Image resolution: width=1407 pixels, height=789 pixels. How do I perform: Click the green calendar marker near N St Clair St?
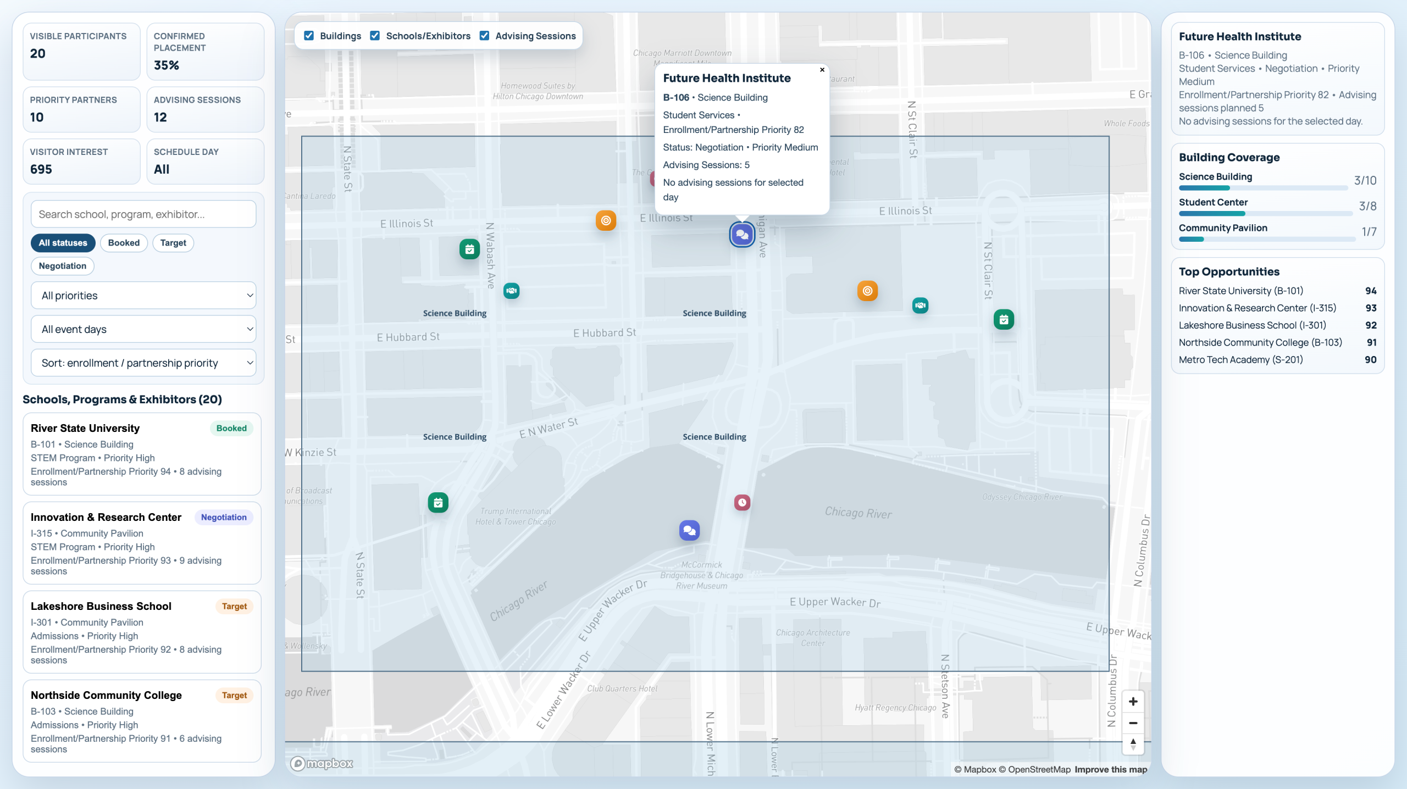1003,319
